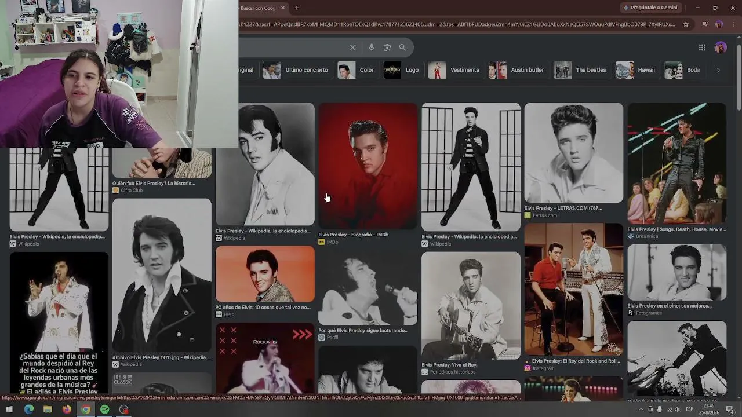This screenshot has height=417, width=742.
Task: Open the BBC '90 años de Elvis' image
Action: tap(265, 274)
